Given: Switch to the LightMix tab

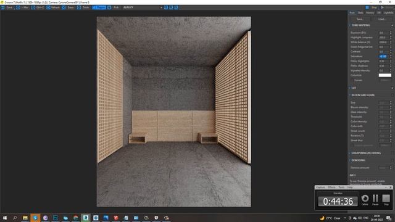Looking at the screenshot, I should 388,12.
